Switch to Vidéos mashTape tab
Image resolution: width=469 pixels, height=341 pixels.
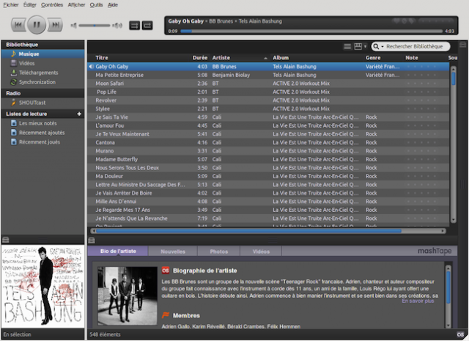(x=261, y=252)
